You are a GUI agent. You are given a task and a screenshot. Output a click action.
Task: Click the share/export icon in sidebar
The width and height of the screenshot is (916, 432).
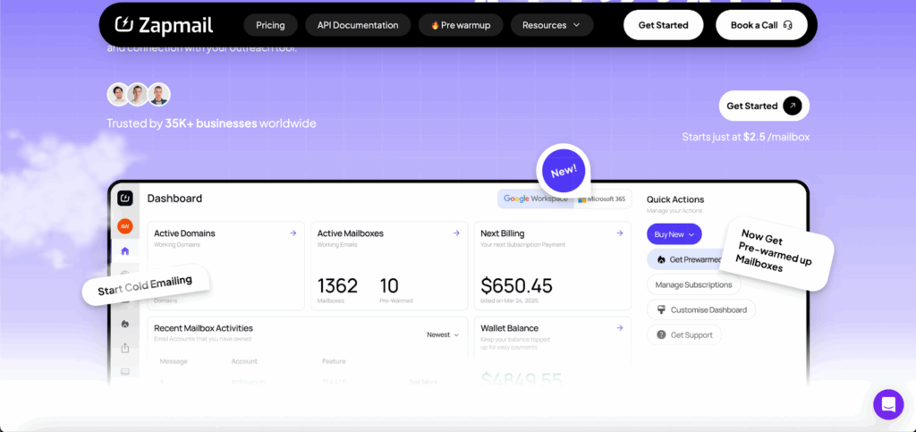(125, 348)
